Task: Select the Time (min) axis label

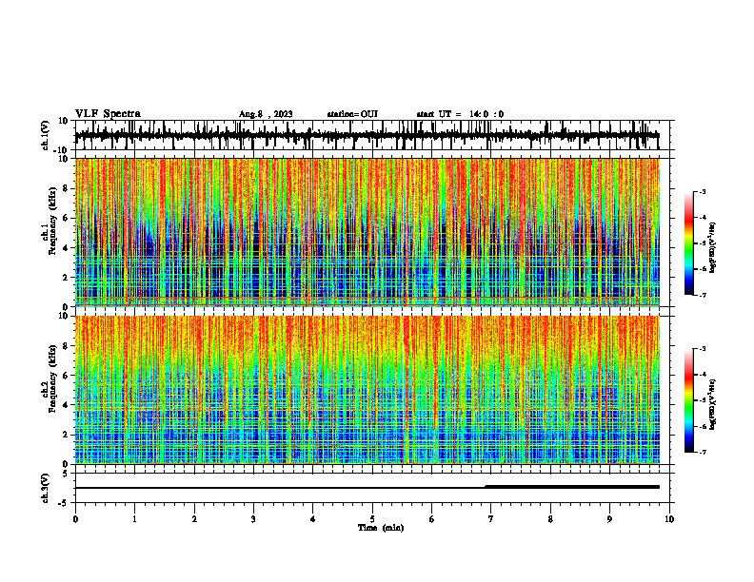Action: click(381, 528)
